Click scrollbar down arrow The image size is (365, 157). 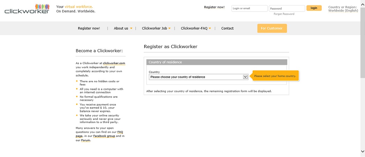click(x=363, y=151)
